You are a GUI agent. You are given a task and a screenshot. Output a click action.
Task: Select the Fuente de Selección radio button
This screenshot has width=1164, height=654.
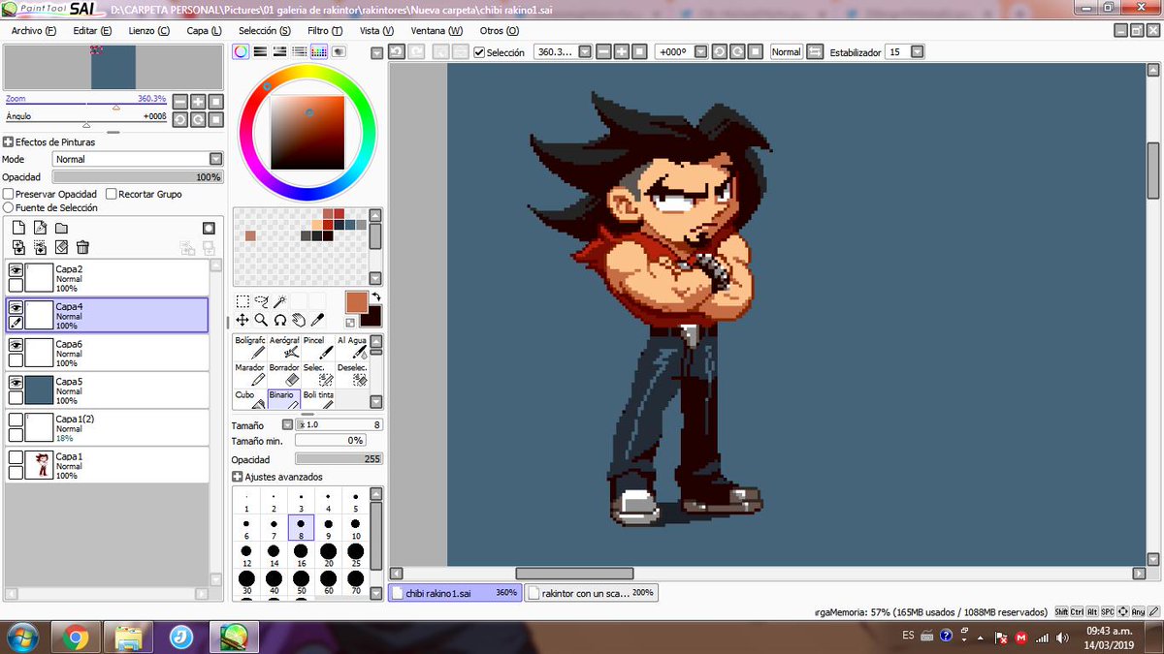pyautogui.click(x=9, y=207)
